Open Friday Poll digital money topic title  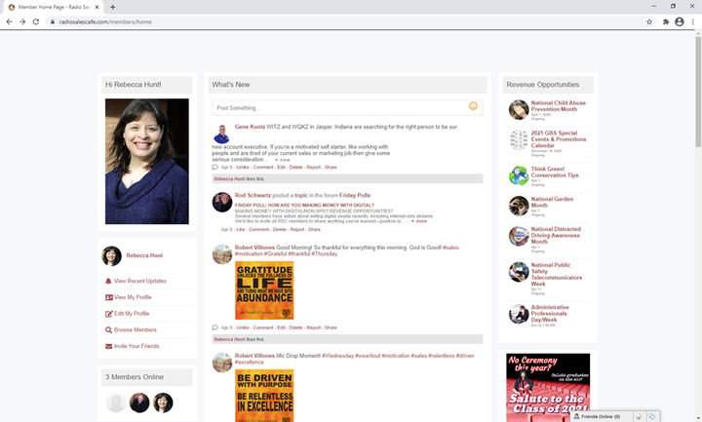[x=304, y=205]
